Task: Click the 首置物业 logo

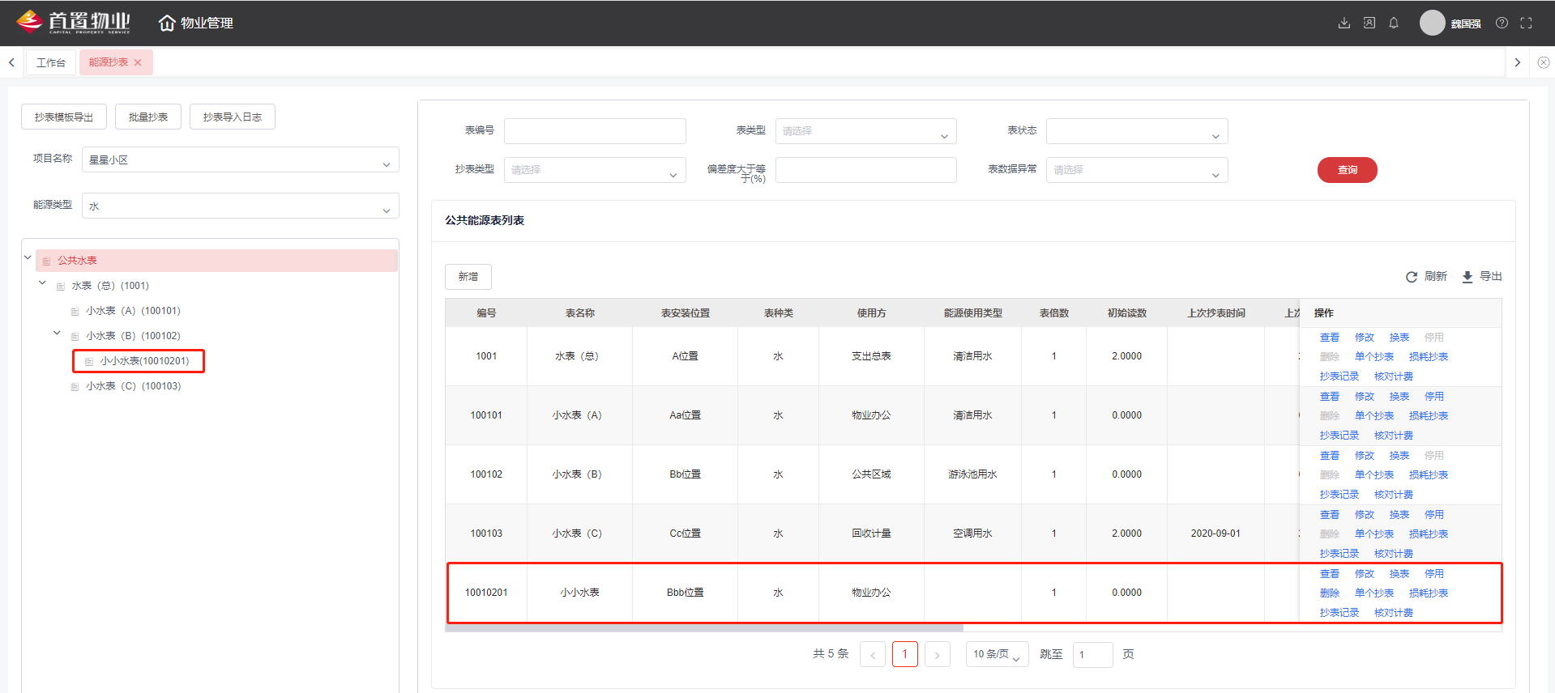Action: click(73, 22)
